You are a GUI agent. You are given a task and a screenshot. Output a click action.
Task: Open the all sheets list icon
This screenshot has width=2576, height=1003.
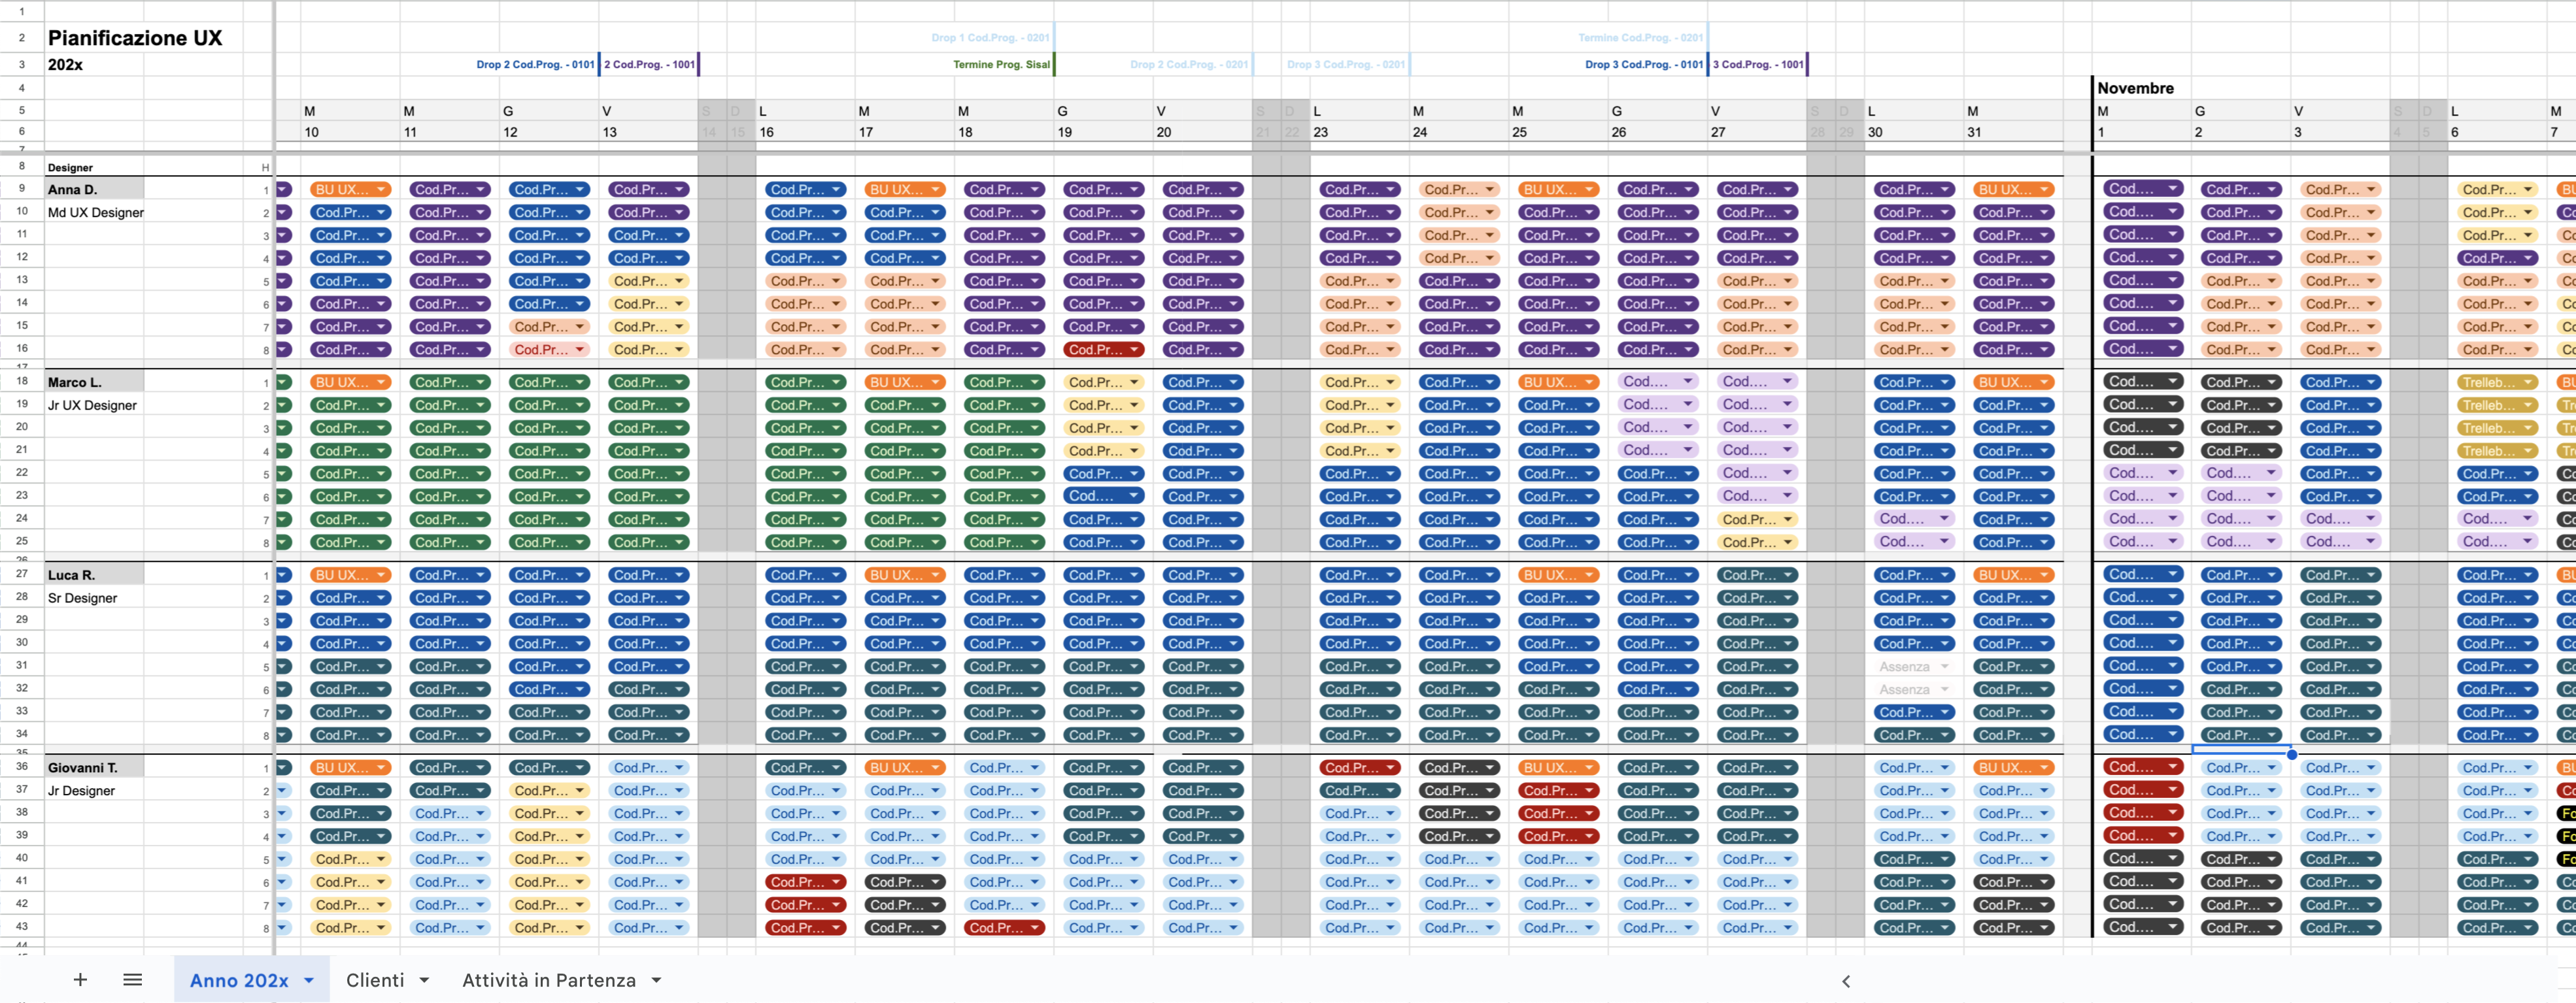(x=132, y=980)
